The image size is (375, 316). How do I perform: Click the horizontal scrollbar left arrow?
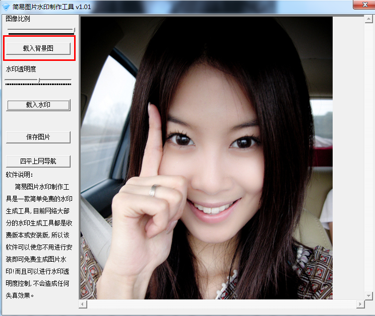[83, 304]
